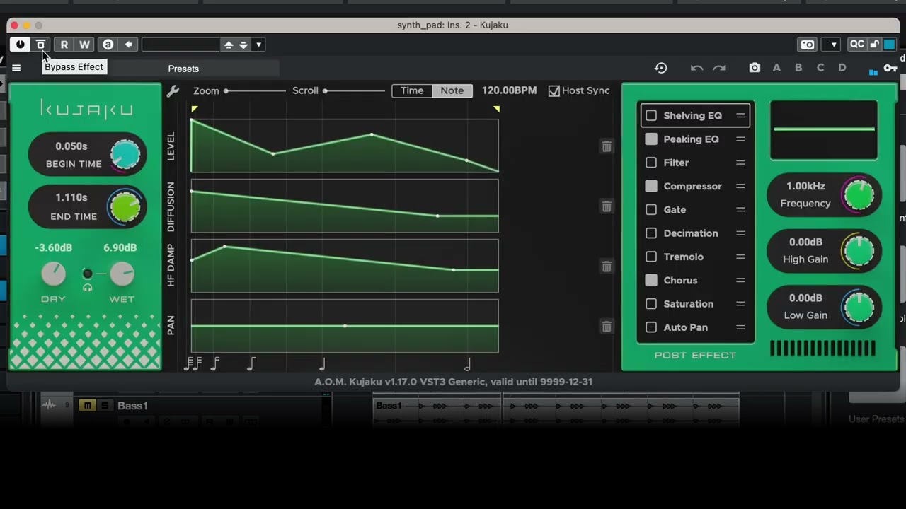Click the Saturation reorder handle icon
The image size is (906, 509).
[740, 304]
